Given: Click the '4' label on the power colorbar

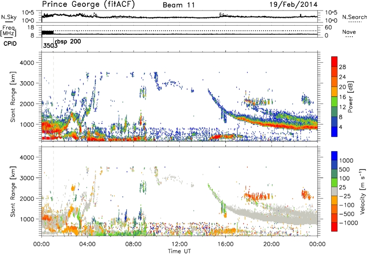Looking at the screenshot, I should click(x=340, y=127).
